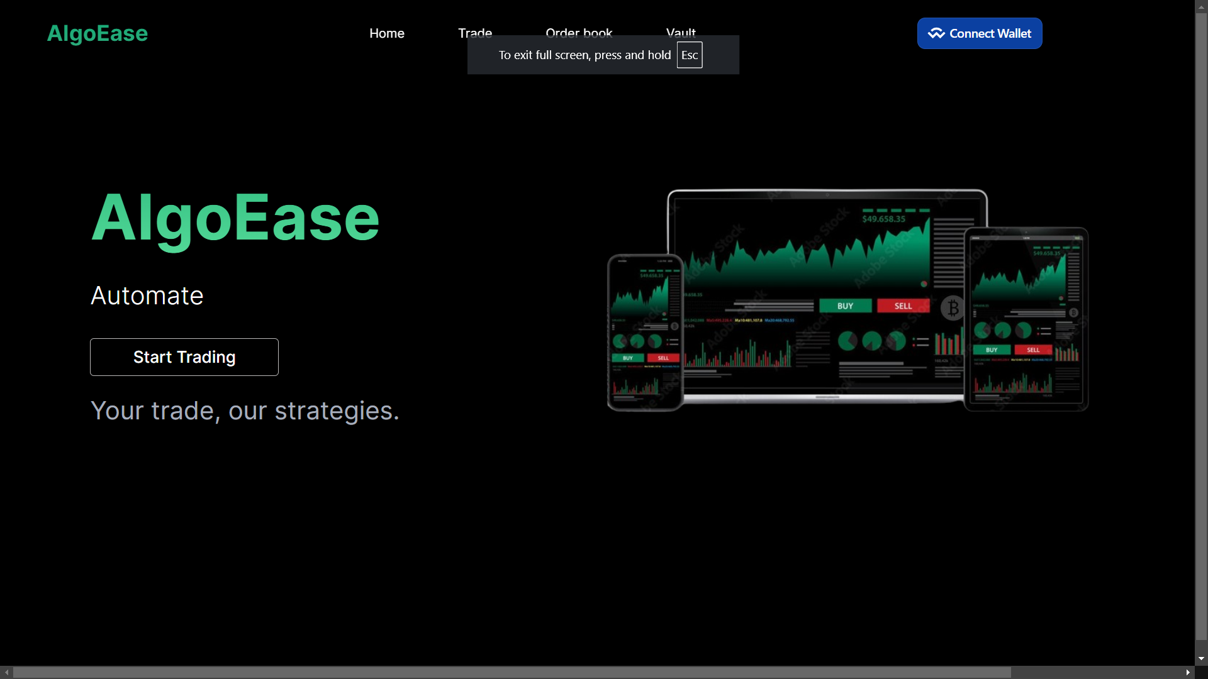Click the wallet icon inside Connect Wallet
The width and height of the screenshot is (1208, 679).
tap(936, 33)
